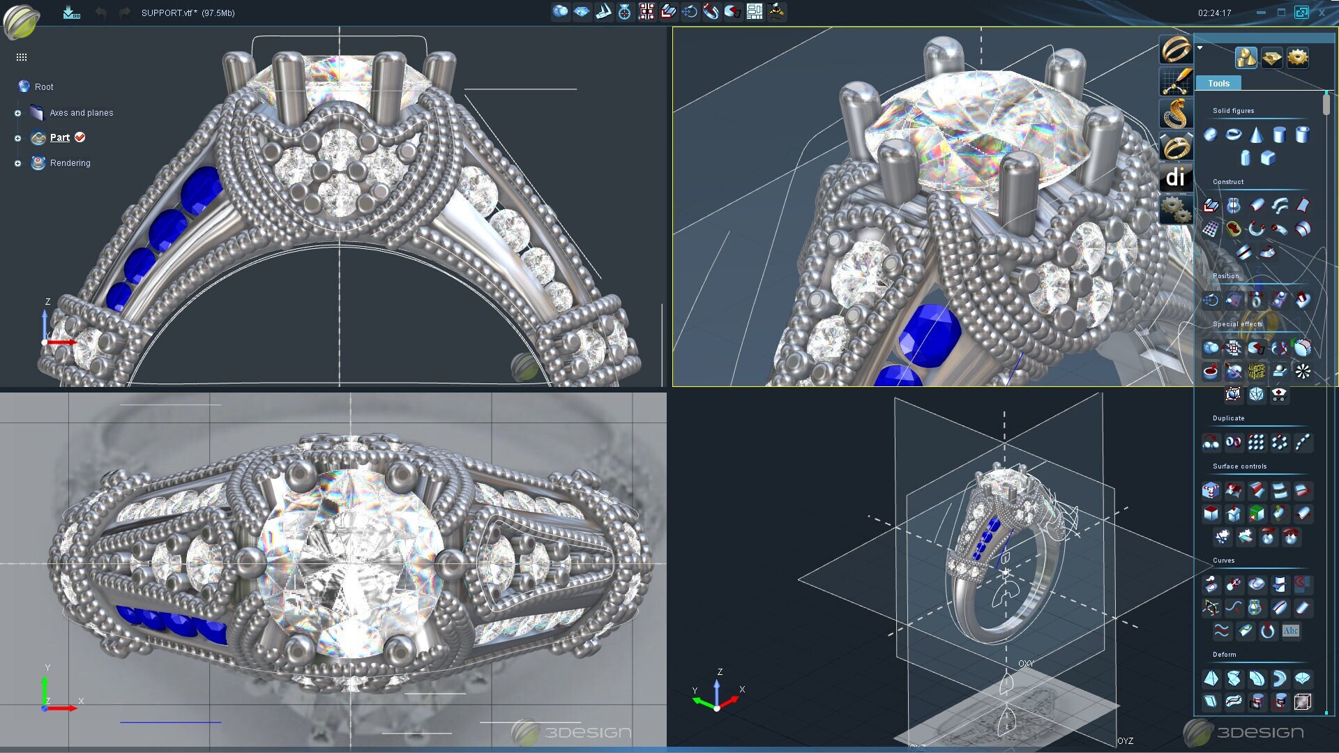Open the first Construct extrusion tool
1339x753 pixels.
pos(1211,205)
